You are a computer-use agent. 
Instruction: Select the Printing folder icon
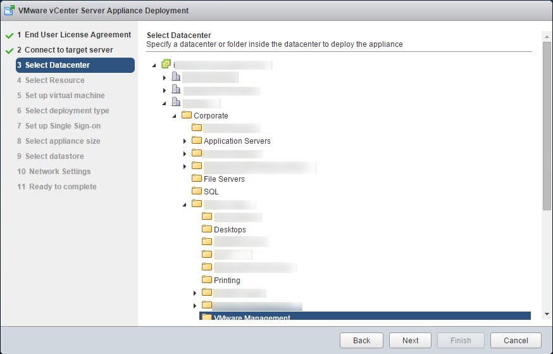tap(207, 279)
